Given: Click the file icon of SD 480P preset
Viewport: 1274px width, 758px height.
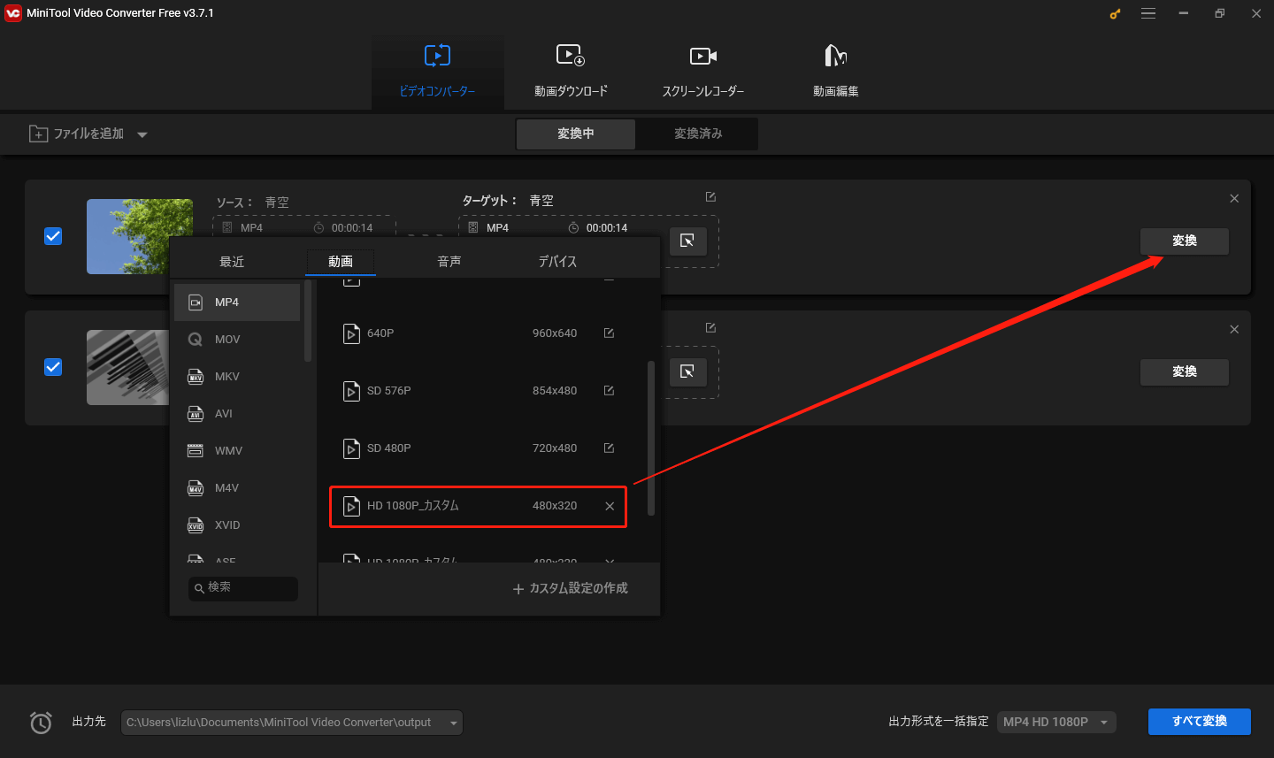Looking at the screenshot, I should point(351,448).
